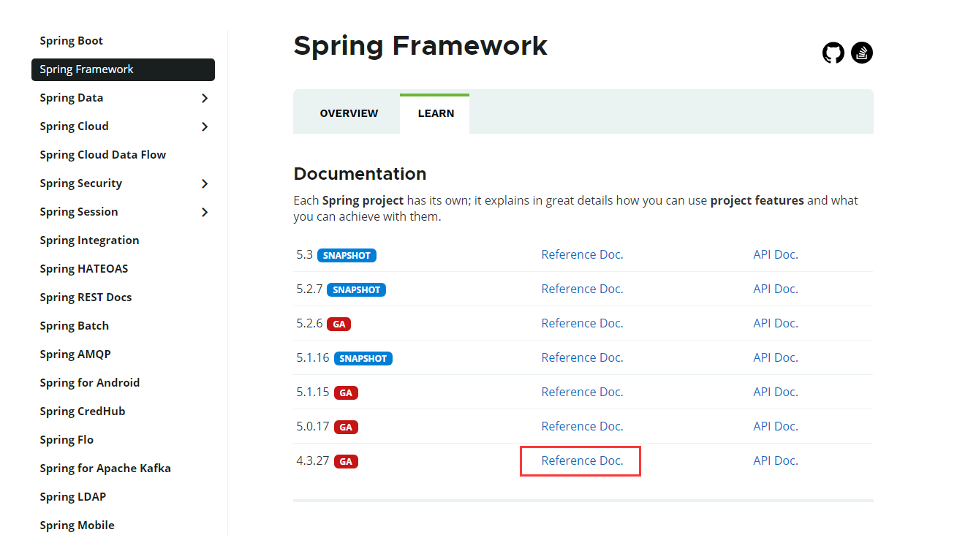The width and height of the screenshot is (957, 535).
Task: Open Spring Cloud Data Flow
Action: point(103,155)
